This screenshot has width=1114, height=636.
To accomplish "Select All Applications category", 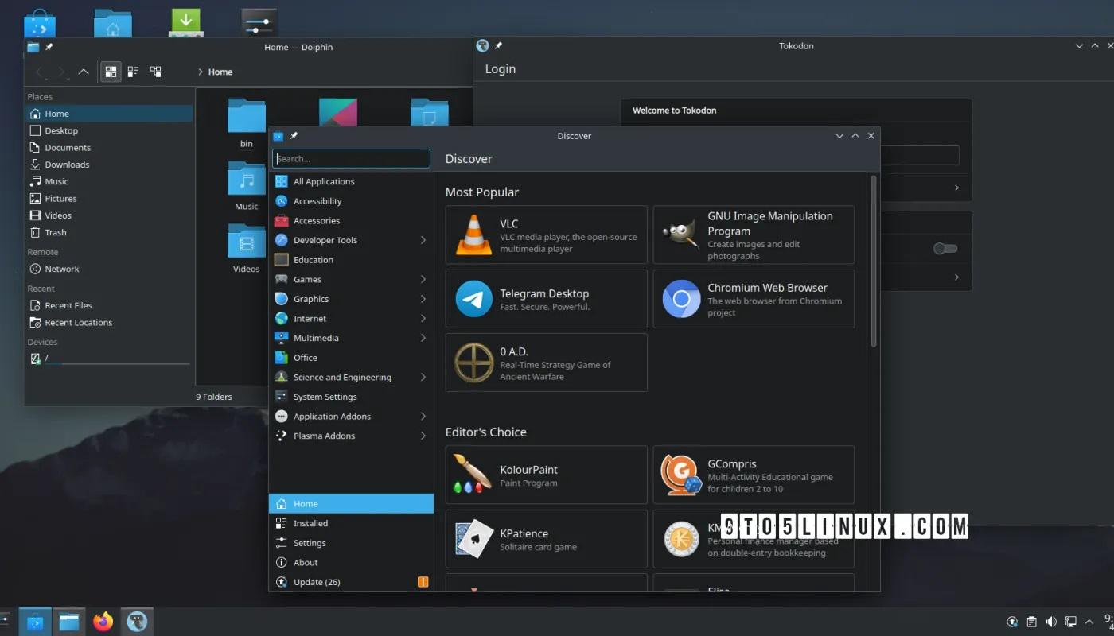I will click(324, 181).
